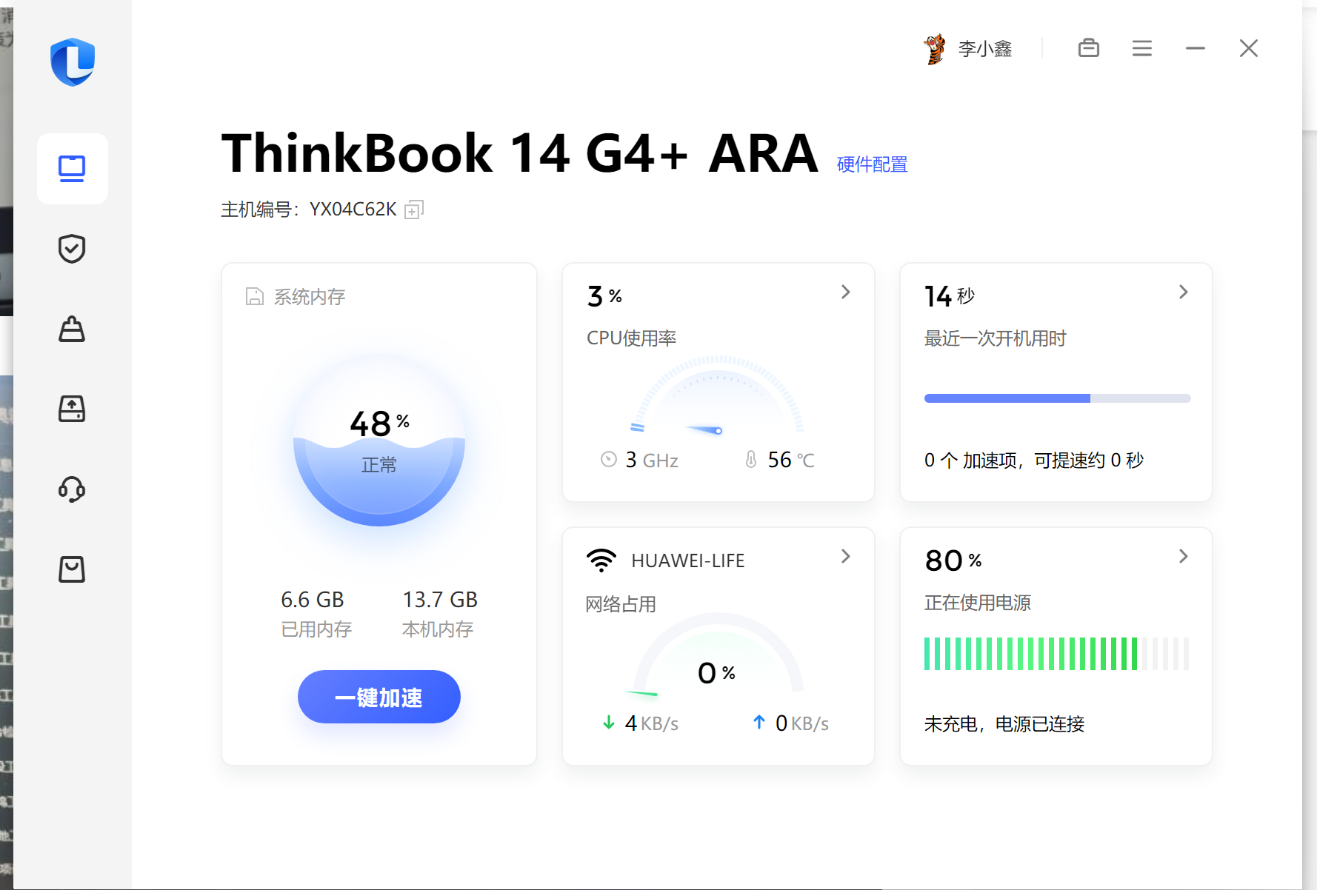
Task: Click the 最近一次开机用时 label
Action: 995,338
